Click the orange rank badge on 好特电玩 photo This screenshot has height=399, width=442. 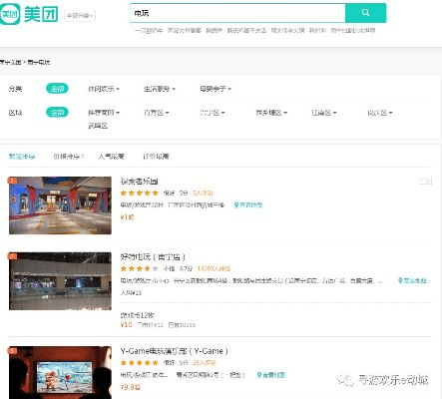coord(12,256)
